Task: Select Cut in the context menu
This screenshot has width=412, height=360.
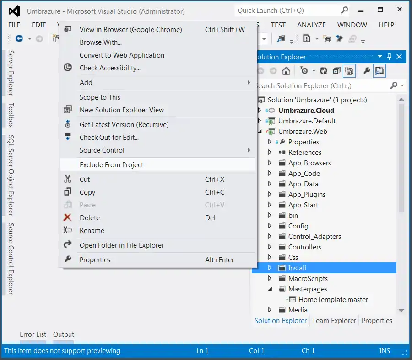Action: pyautogui.click(x=158, y=180)
